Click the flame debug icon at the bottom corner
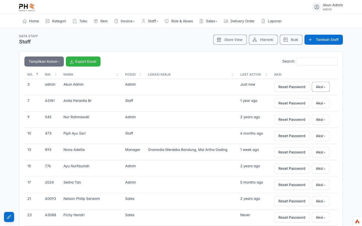362x226 pixels. 357,221
